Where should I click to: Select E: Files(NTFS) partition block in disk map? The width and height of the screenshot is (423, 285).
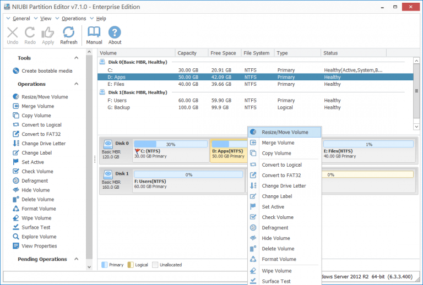[x=368, y=151]
